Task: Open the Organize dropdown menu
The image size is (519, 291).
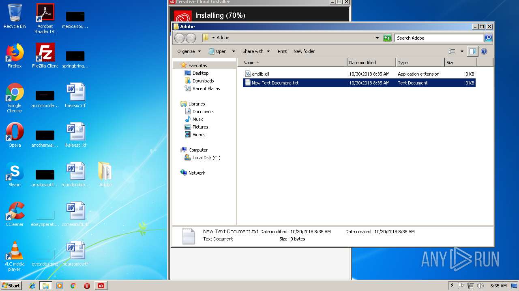Action: pos(189,51)
